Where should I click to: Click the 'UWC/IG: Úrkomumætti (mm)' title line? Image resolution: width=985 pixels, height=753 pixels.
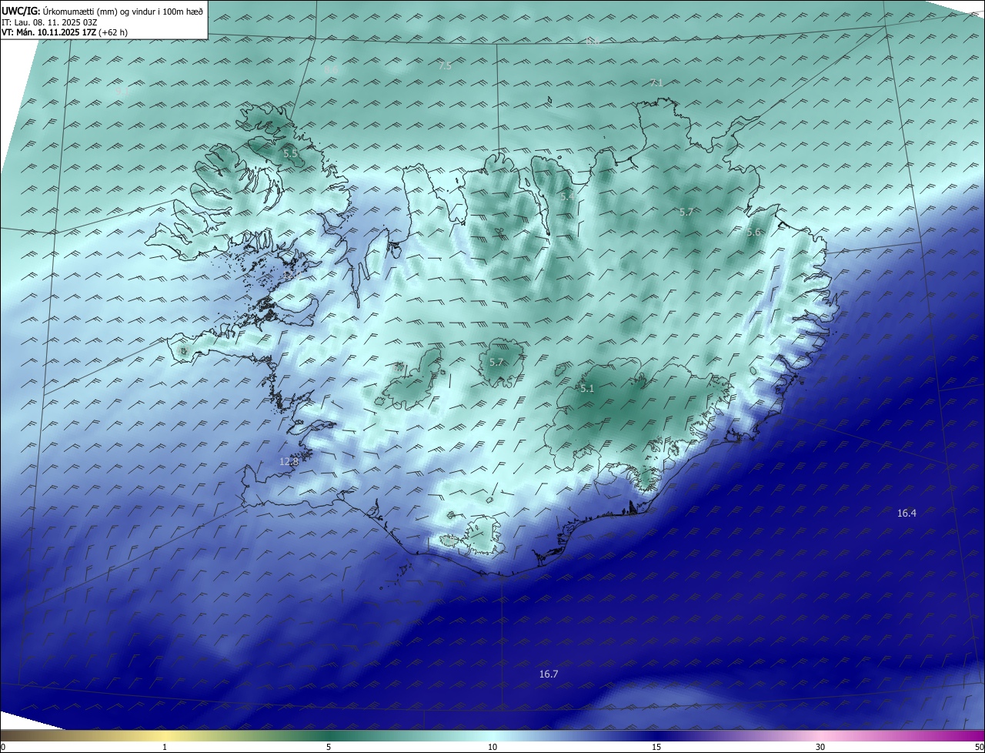tap(103, 11)
